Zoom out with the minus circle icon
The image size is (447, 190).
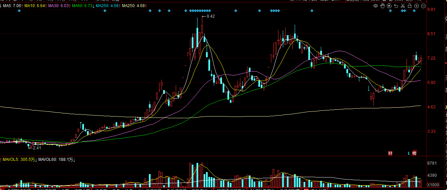tap(423, 6)
